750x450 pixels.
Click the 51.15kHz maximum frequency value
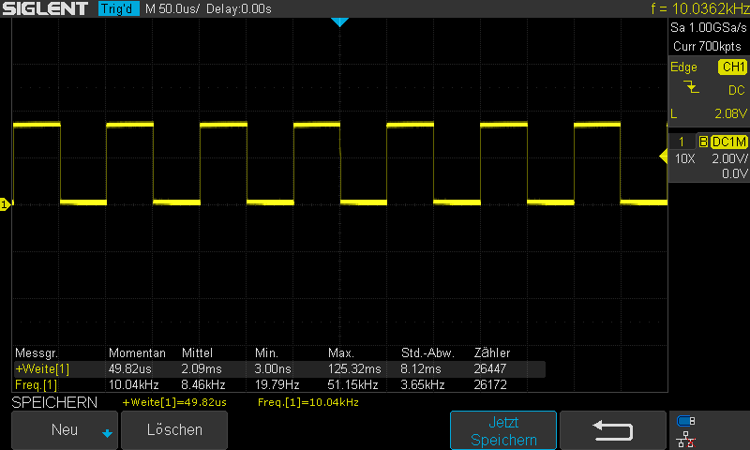point(353,385)
